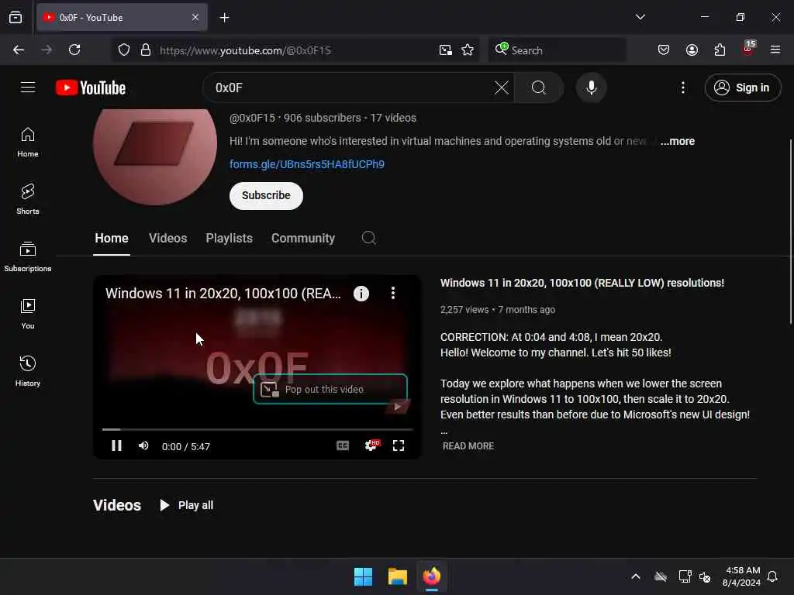Go to the YouTube logo home link

(91, 88)
